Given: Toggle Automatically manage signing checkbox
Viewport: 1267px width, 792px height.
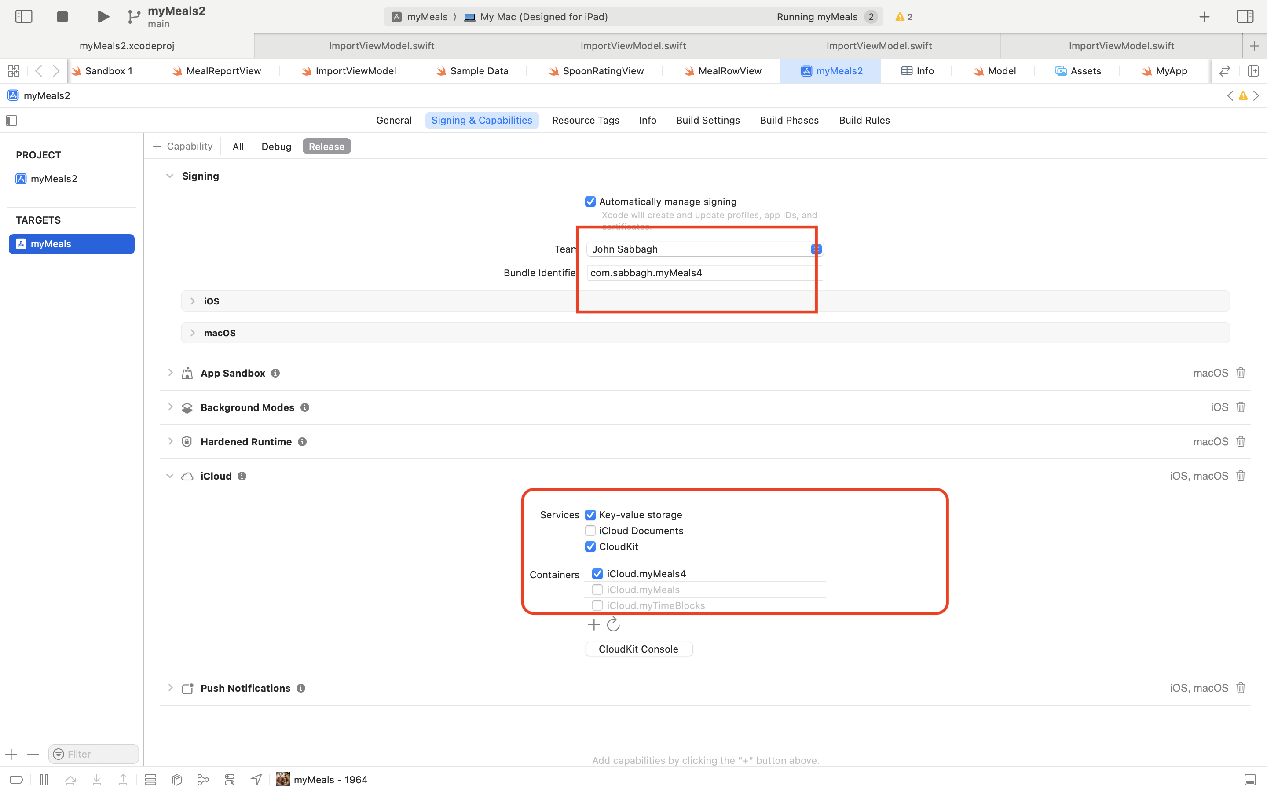Looking at the screenshot, I should click(x=590, y=202).
